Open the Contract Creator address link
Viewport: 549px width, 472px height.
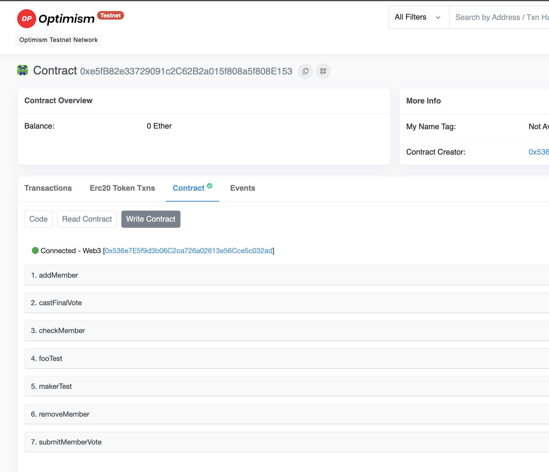(x=539, y=152)
